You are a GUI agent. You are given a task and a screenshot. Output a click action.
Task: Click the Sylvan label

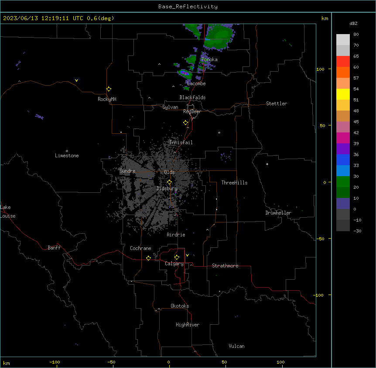[x=170, y=107]
